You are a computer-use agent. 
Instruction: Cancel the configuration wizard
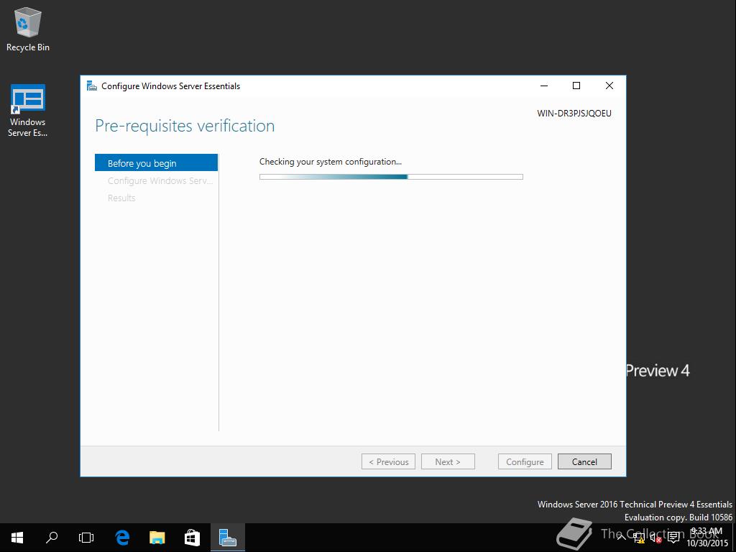tap(584, 462)
